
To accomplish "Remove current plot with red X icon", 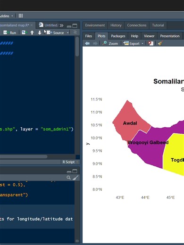I will pos(151,43).
